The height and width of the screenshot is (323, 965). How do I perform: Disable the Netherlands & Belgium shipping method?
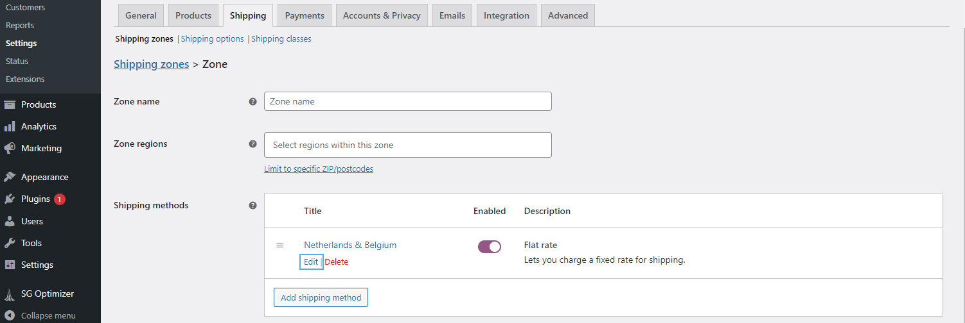[x=489, y=247]
